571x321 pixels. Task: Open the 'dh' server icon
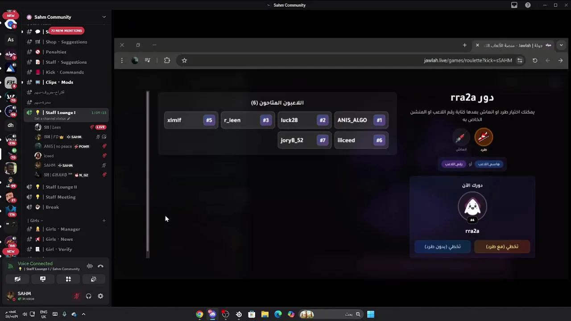(x=11, y=125)
